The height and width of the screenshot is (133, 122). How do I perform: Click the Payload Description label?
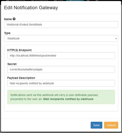point(21,78)
